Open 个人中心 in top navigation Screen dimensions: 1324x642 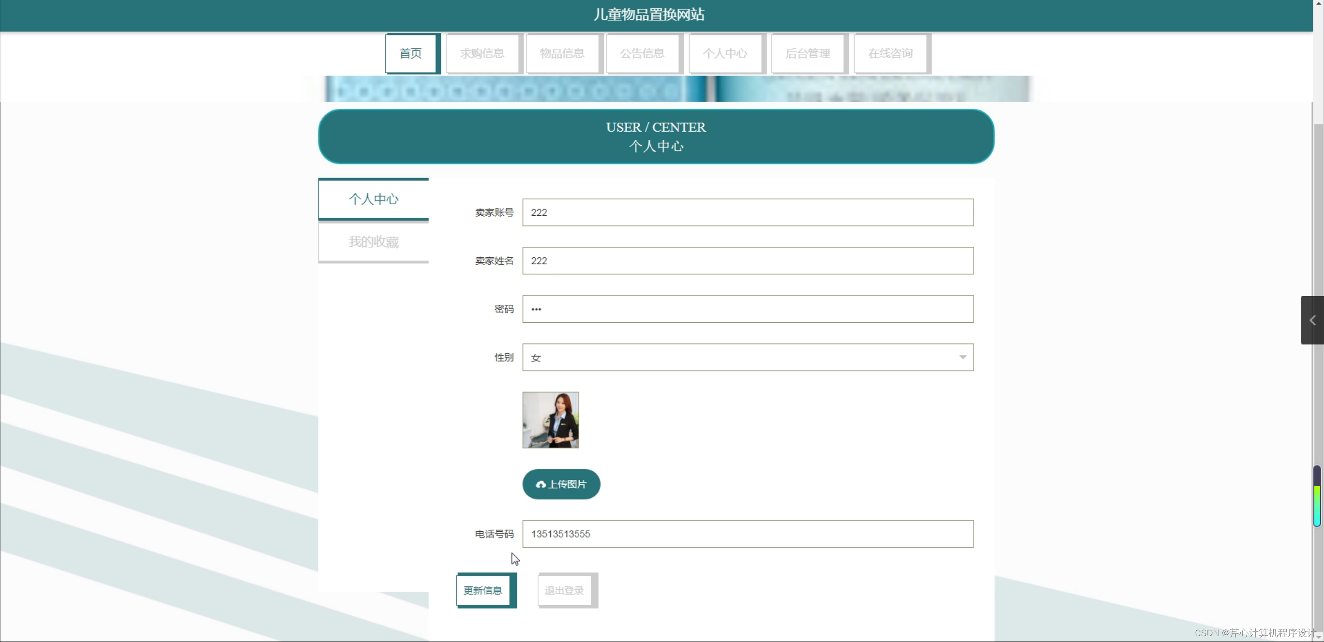725,53
